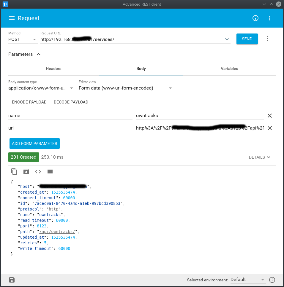Screen dimensions: 284x287
Task: Expand the Request URL history dropdown
Action: tap(227, 39)
